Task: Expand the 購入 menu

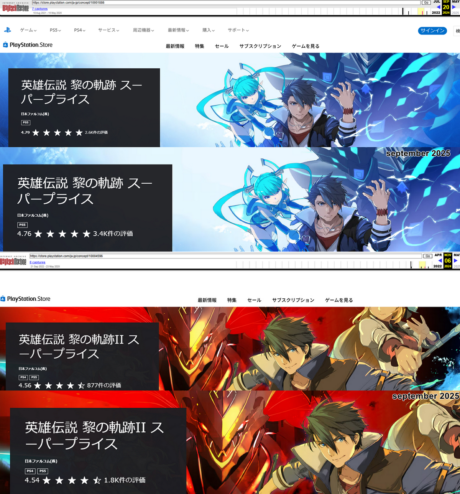Action: pos(209,30)
